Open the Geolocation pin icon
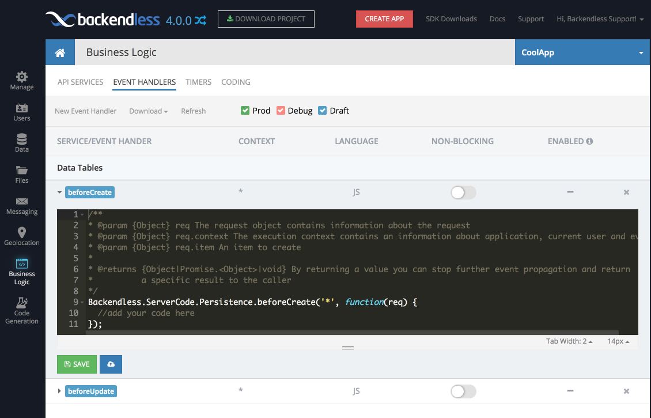 [x=21, y=232]
